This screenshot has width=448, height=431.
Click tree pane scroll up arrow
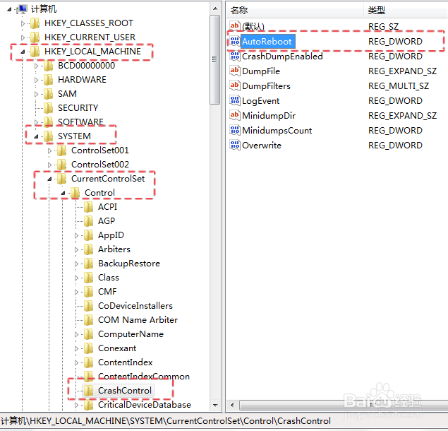pyautogui.click(x=215, y=8)
